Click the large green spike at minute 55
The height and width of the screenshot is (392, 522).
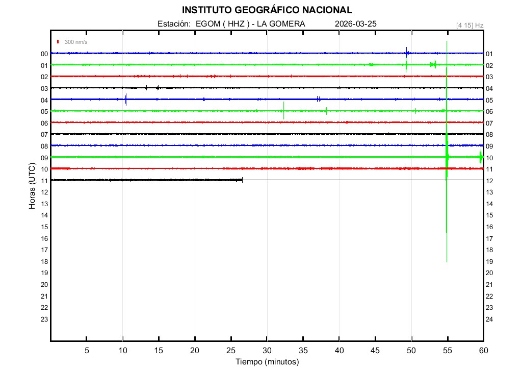pos(447,153)
